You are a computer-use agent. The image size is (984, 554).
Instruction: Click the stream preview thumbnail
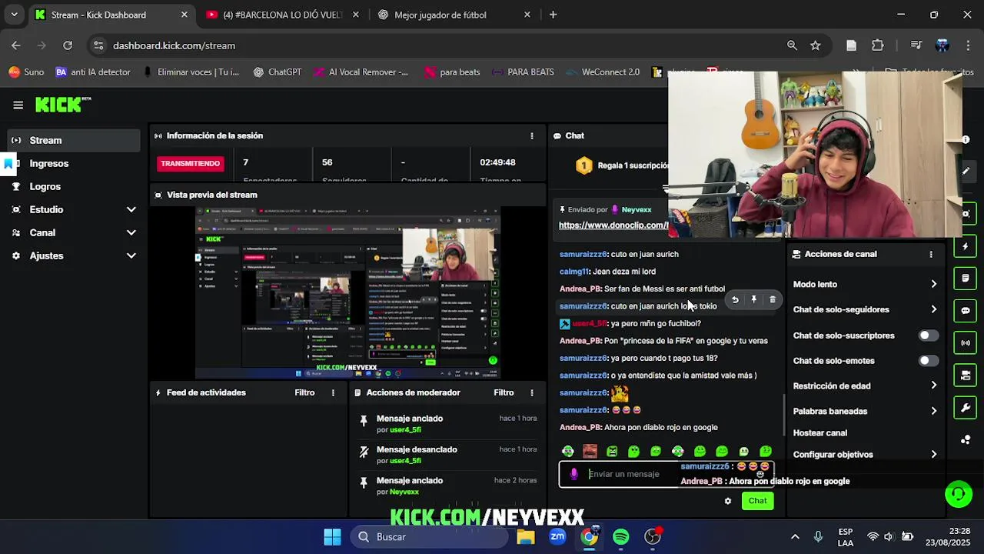point(347,293)
